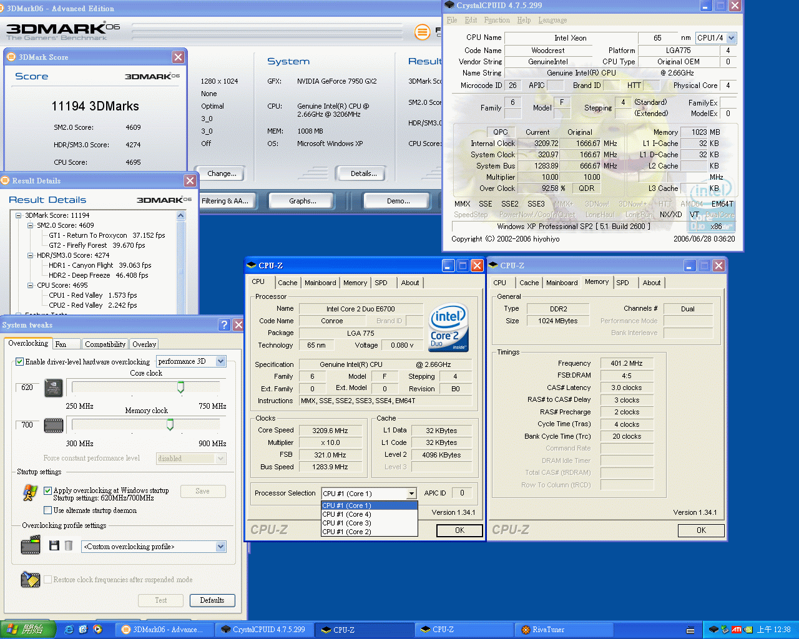799x639 pixels.
Task: Click the 3DMark Score window title icon
Action: pyautogui.click(x=11, y=57)
